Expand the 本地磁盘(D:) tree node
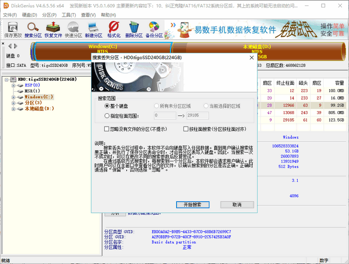 click(x=13, y=109)
